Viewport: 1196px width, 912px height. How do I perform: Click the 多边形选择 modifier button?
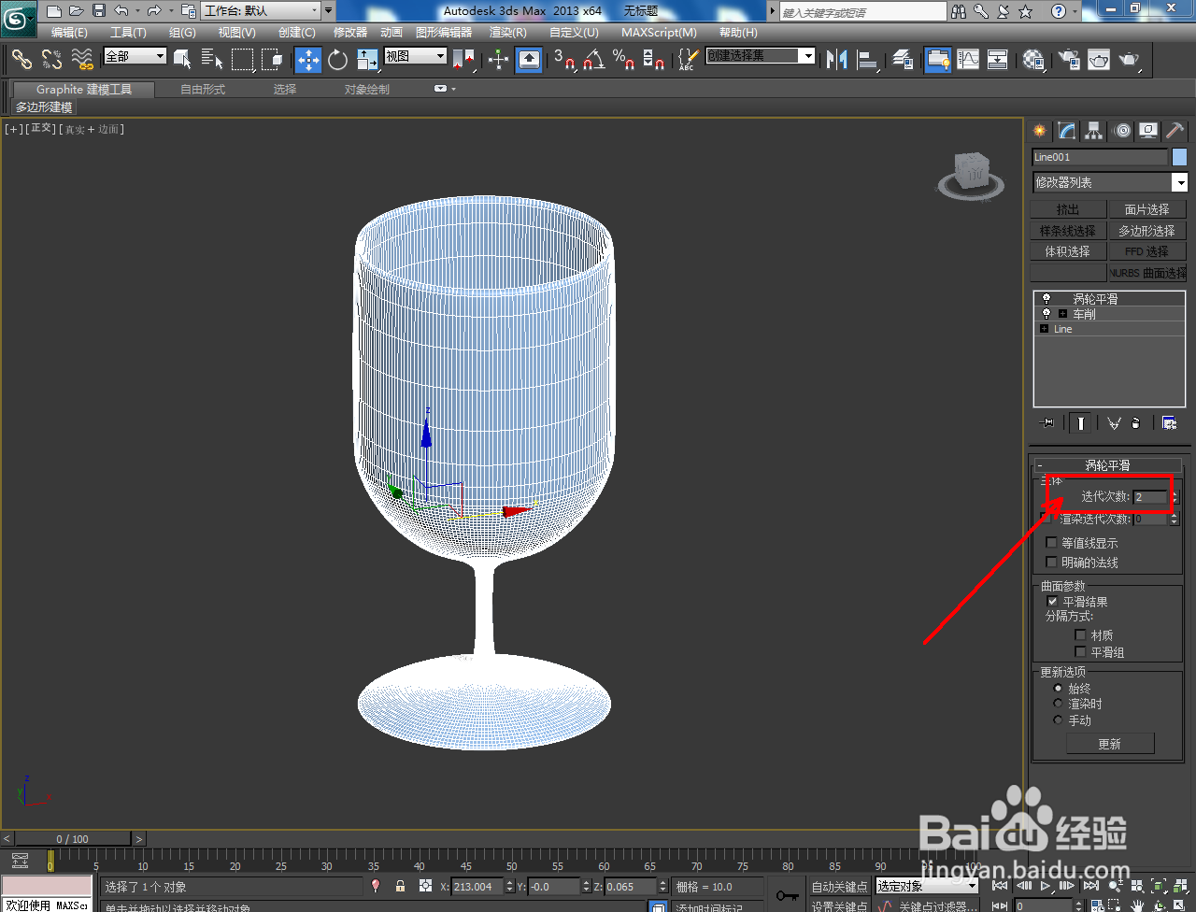[x=1147, y=230]
